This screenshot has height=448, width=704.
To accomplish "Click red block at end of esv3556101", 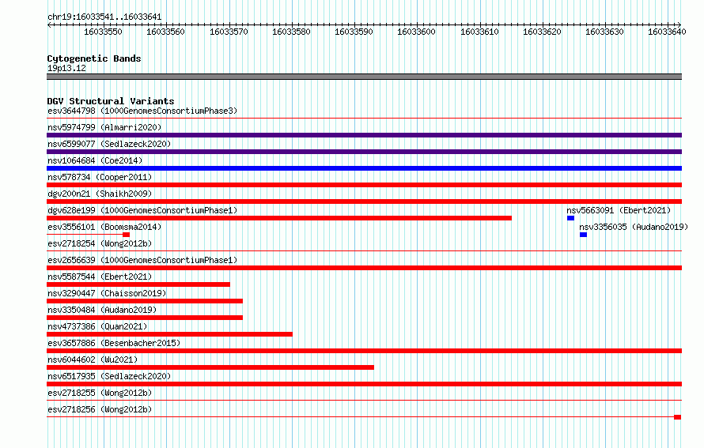I will tap(126, 235).
